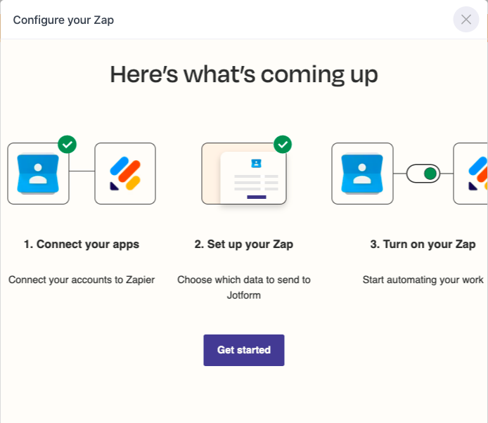Click the "Configure your Zap" dialog title
This screenshot has width=488, height=423.
(x=63, y=20)
